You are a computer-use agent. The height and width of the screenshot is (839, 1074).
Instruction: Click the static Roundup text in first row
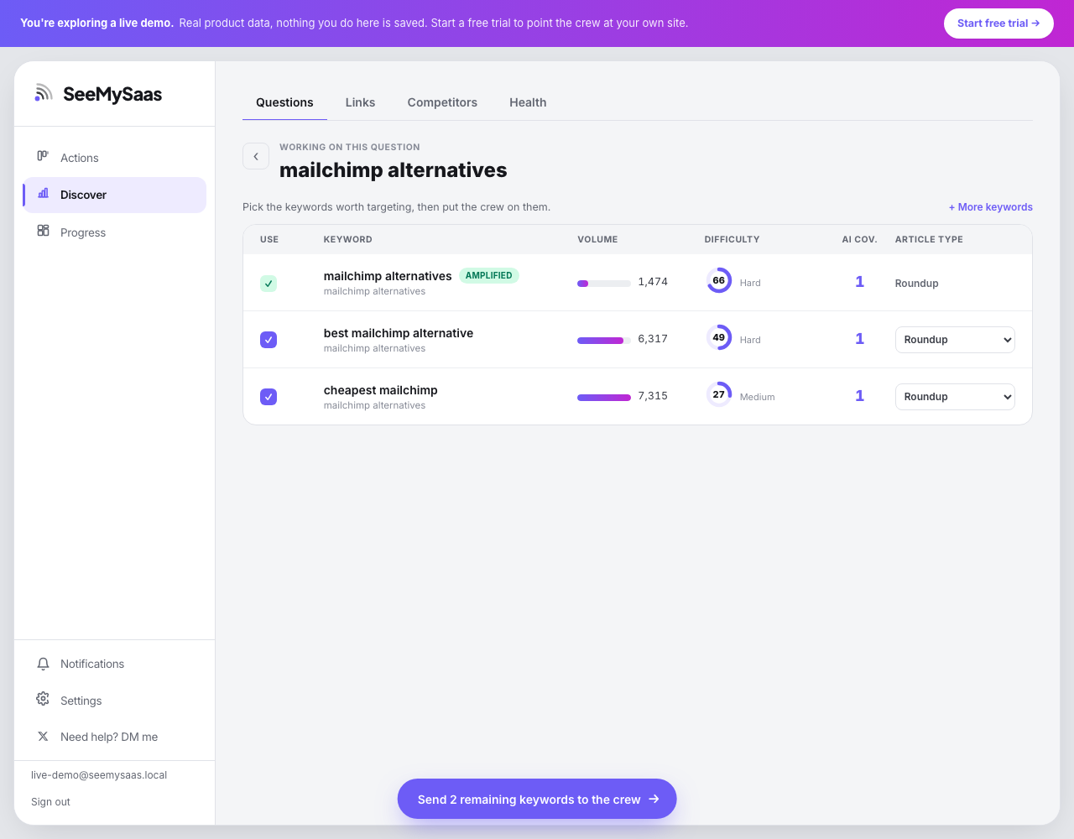click(x=916, y=284)
